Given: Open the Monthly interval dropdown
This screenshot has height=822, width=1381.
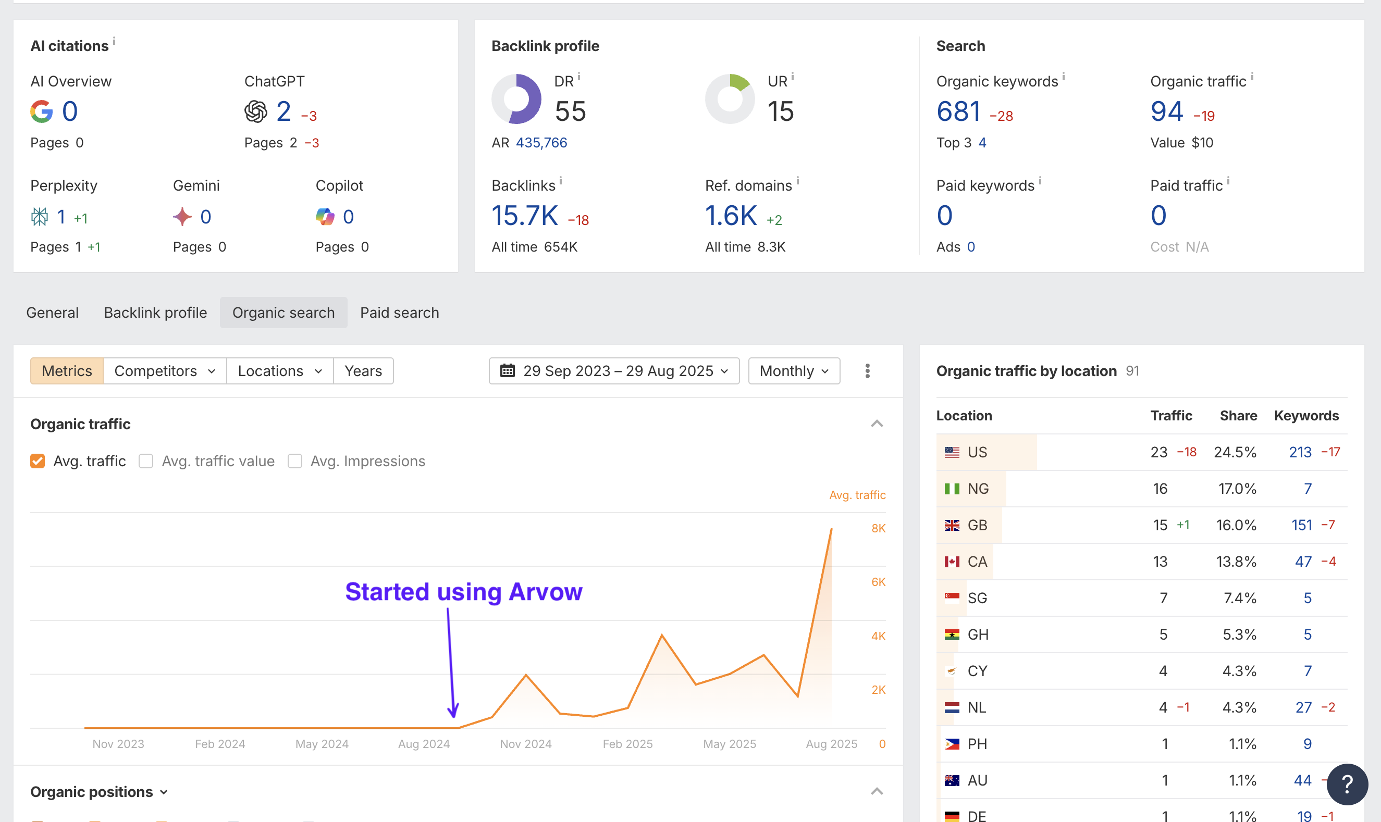Looking at the screenshot, I should point(794,371).
